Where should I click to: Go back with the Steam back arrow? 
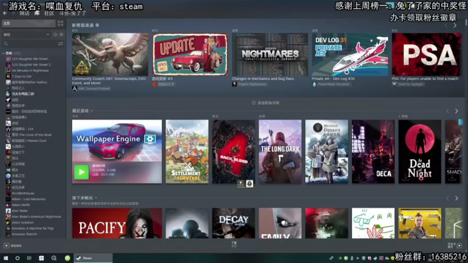(x=5, y=13)
